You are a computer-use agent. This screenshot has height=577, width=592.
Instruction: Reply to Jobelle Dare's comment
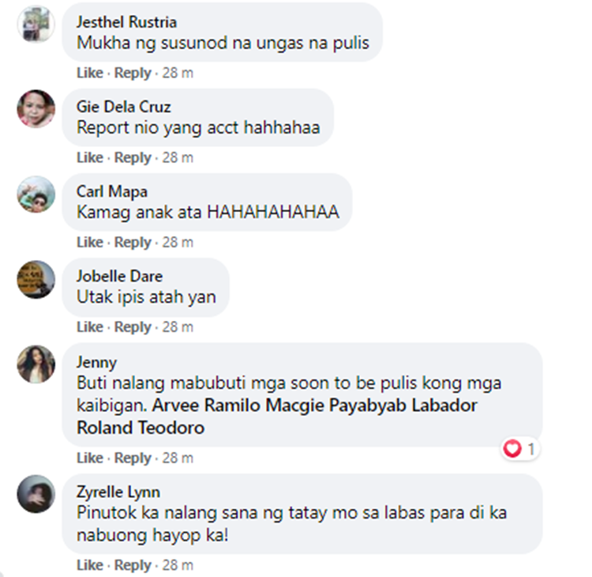point(133,326)
